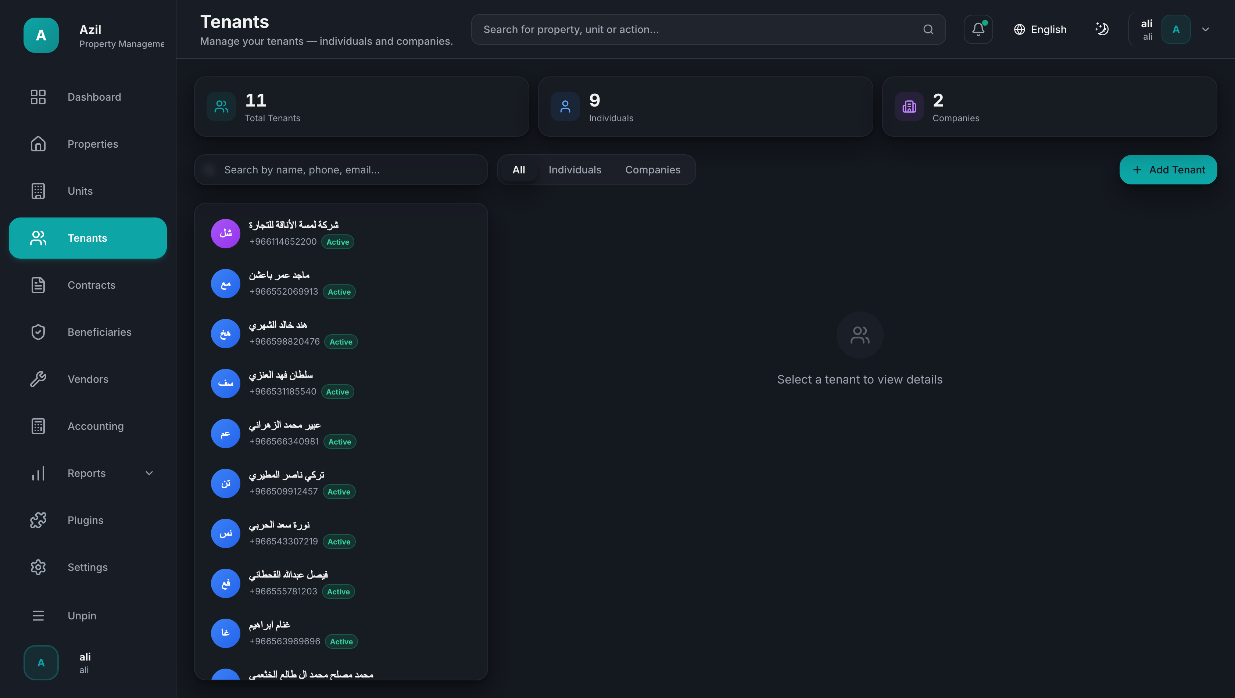Select tenant with phone +966543307219
Screen dimensions: 1235x698
pos(341,533)
